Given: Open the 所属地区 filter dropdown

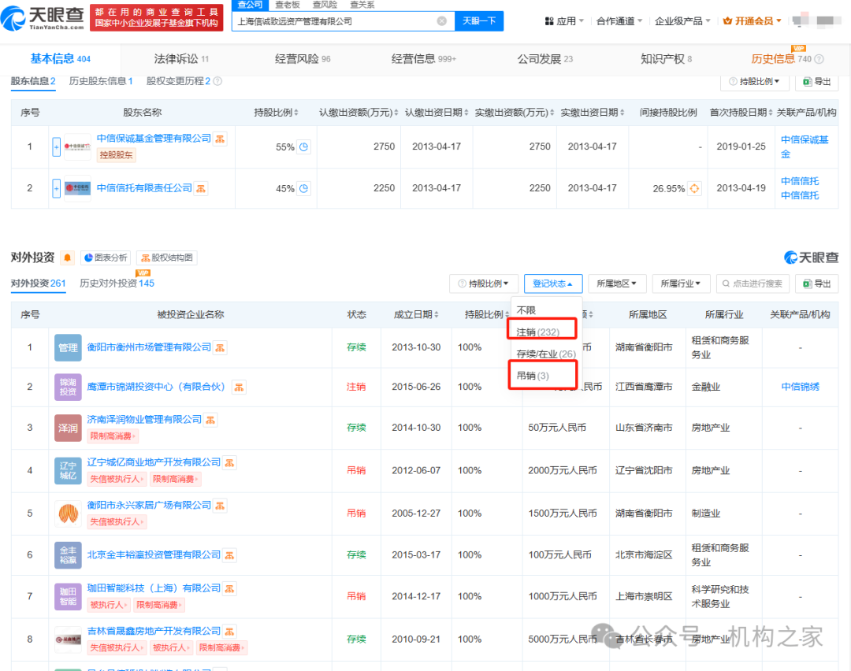Looking at the screenshot, I should 616,284.
